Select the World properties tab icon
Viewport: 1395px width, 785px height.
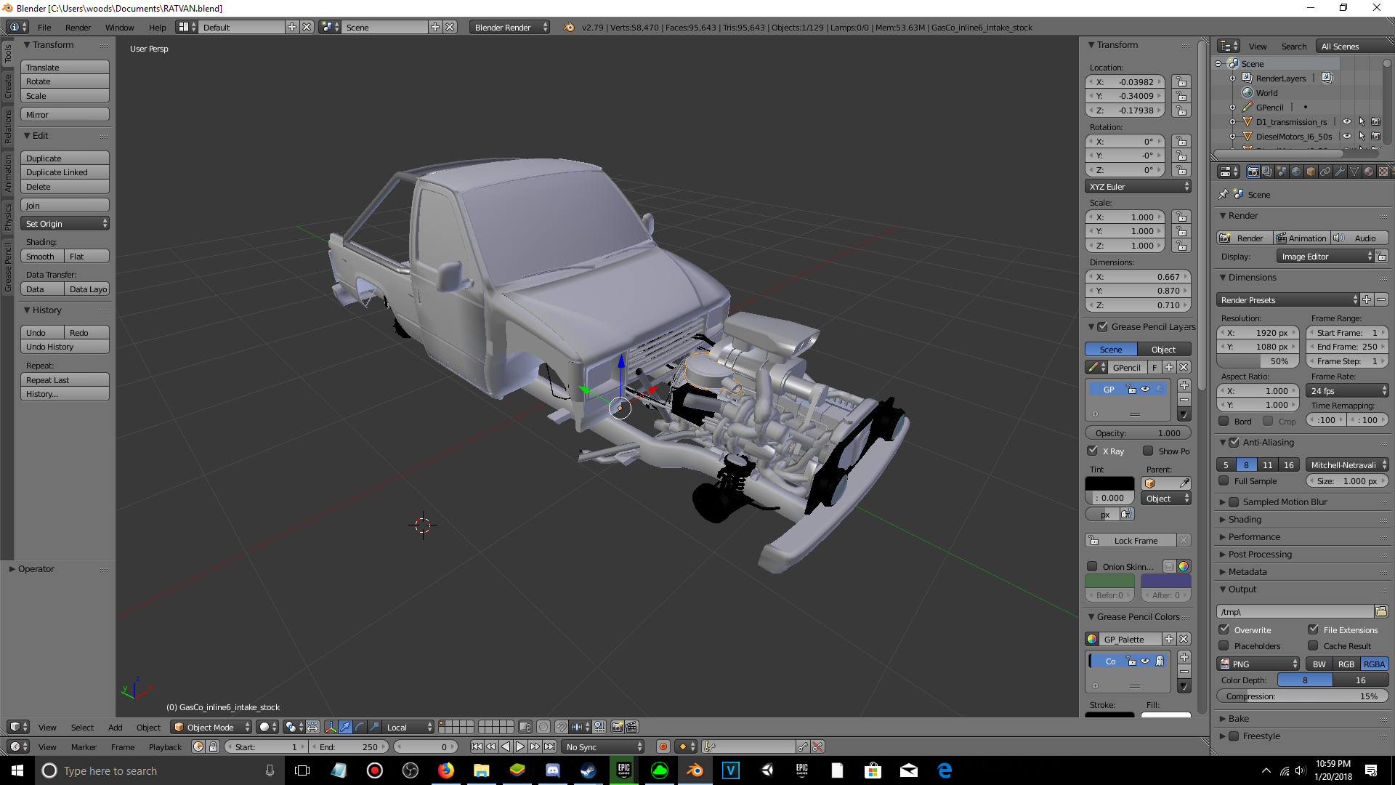(1296, 172)
